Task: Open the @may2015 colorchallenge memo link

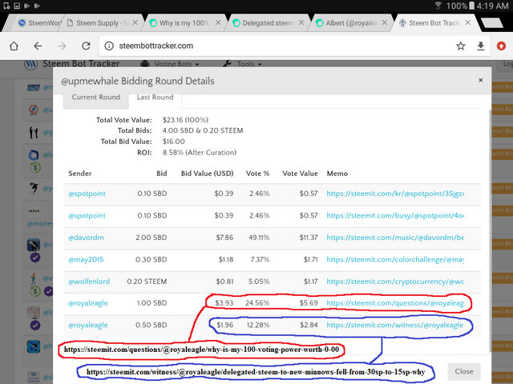Action: pyautogui.click(x=394, y=259)
